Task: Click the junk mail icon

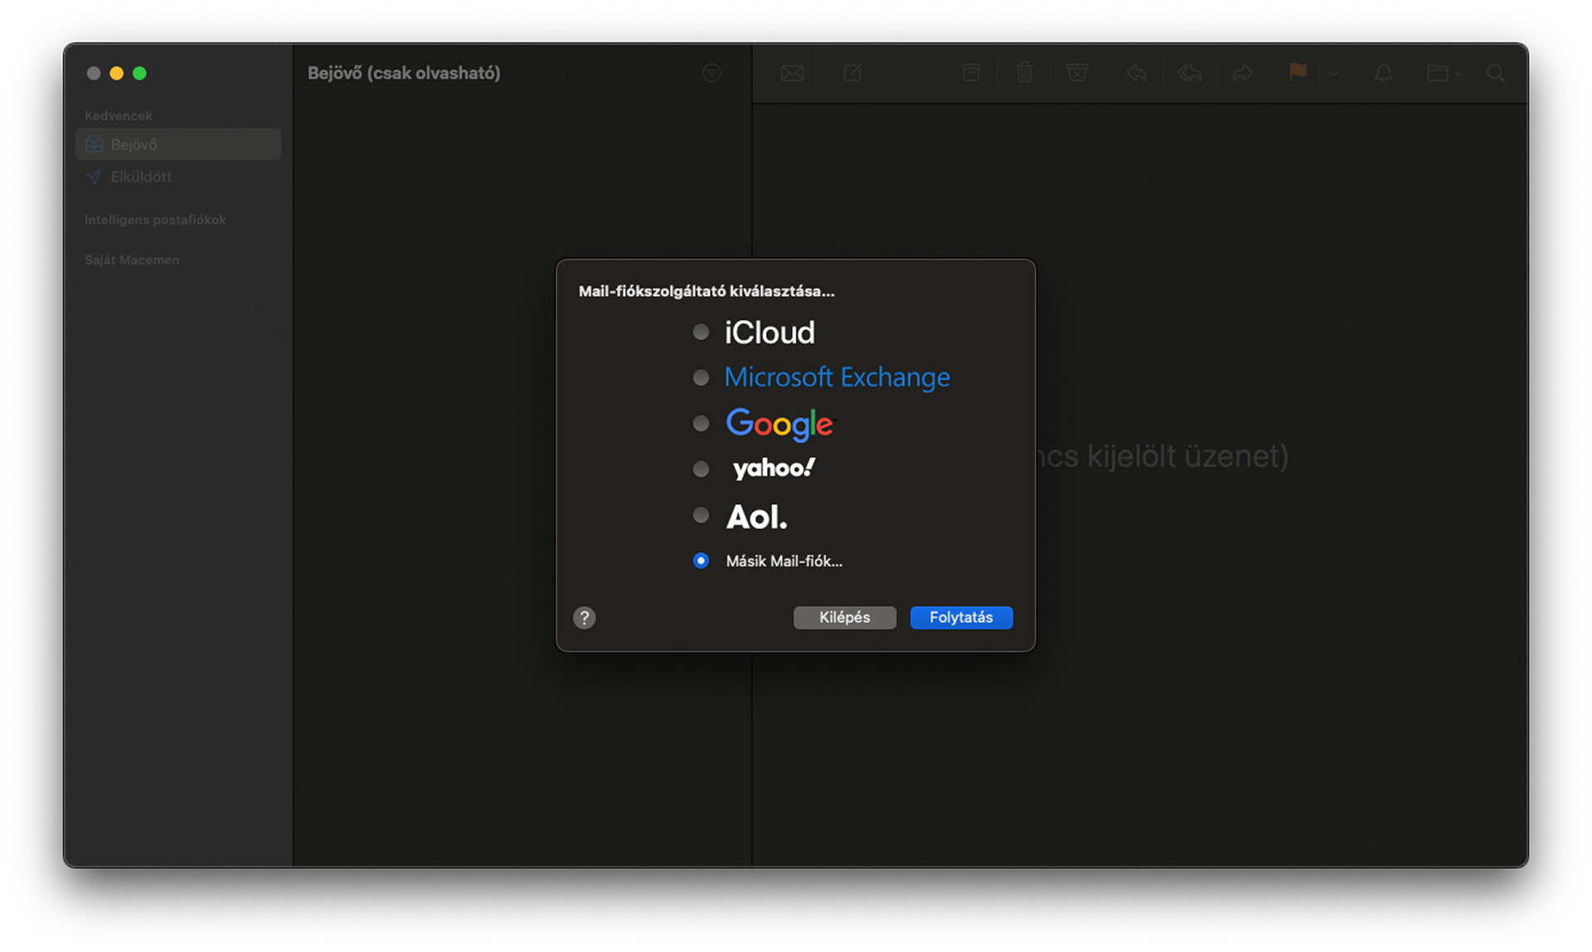Action: point(1076,73)
